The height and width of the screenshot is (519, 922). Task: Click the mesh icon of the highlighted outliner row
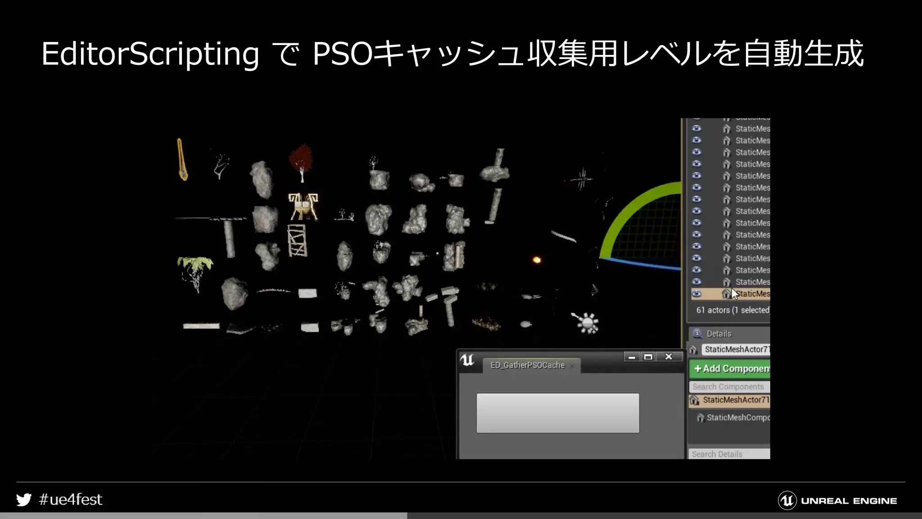click(x=726, y=294)
